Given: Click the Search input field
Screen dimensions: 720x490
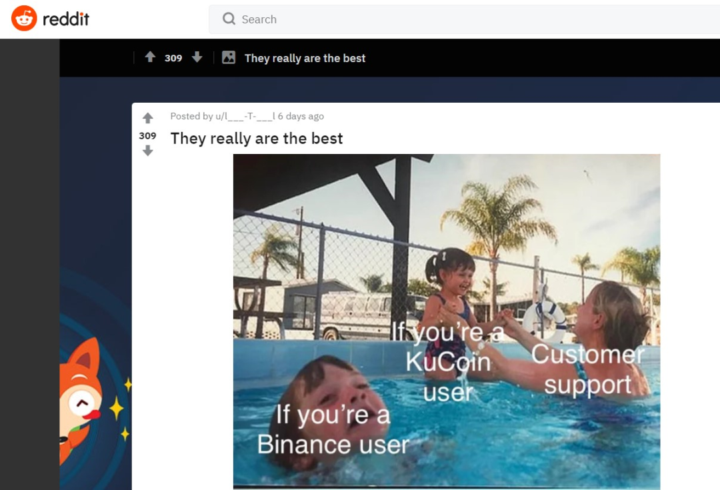Looking at the screenshot, I should (x=464, y=19).
